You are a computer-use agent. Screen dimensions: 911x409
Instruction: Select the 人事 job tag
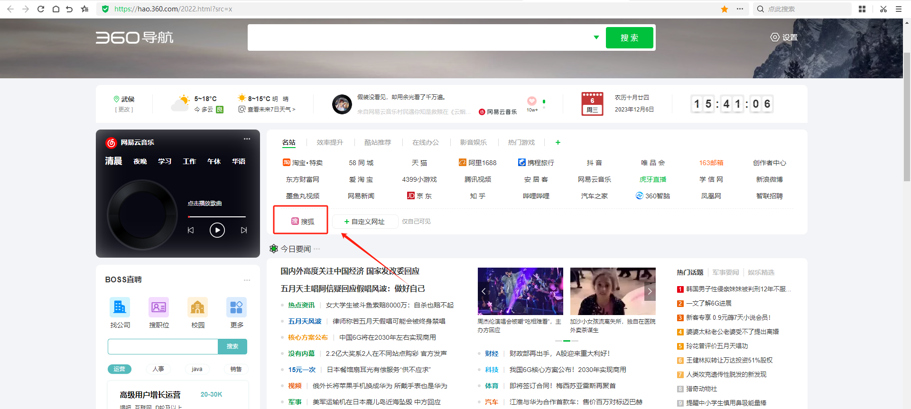pos(158,369)
